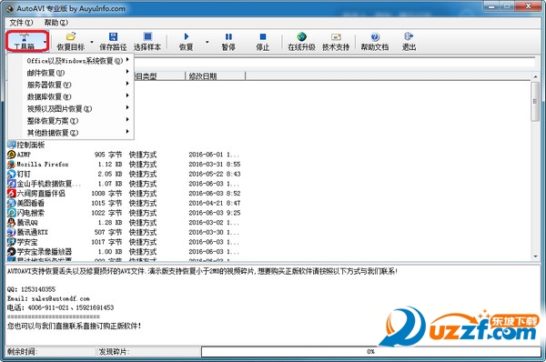Open the 视频以及图片恢复 submenu
This screenshot has width=546, height=362.
pos(71,108)
